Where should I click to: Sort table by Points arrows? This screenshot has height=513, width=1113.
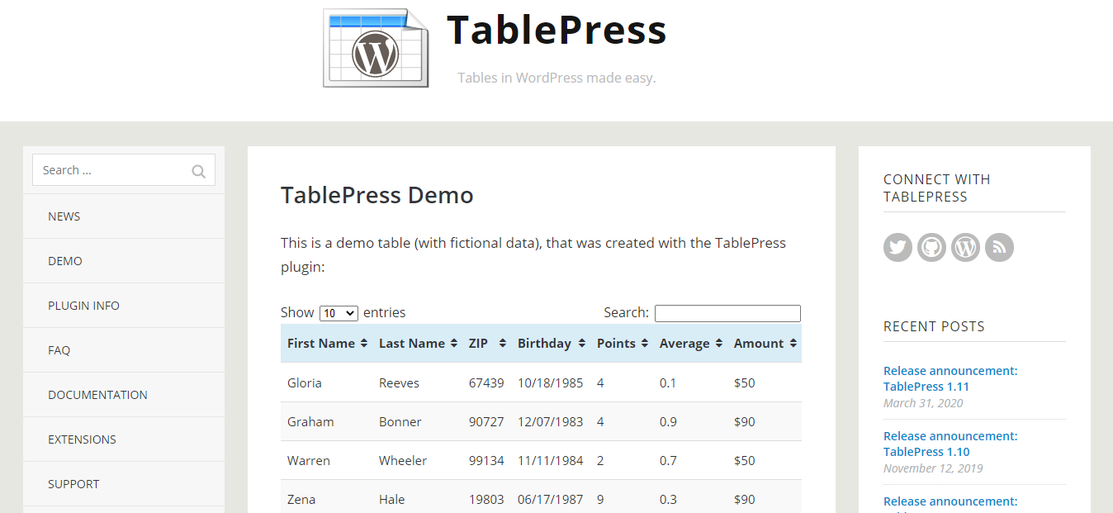point(644,344)
